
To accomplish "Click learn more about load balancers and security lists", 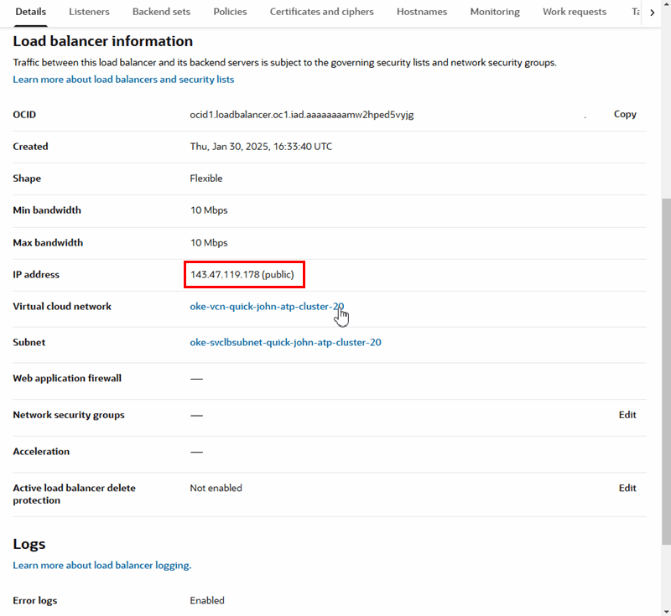I will [x=123, y=79].
